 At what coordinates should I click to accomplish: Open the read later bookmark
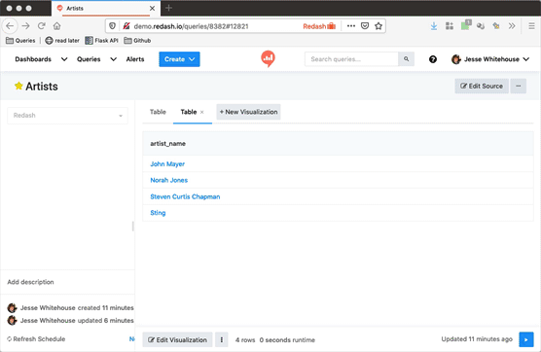click(x=62, y=41)
